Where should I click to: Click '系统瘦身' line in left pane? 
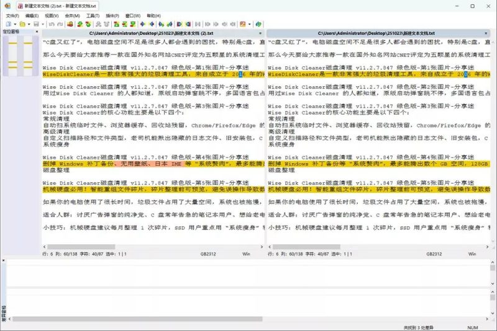pyautogui.click(x=56, y=144)
